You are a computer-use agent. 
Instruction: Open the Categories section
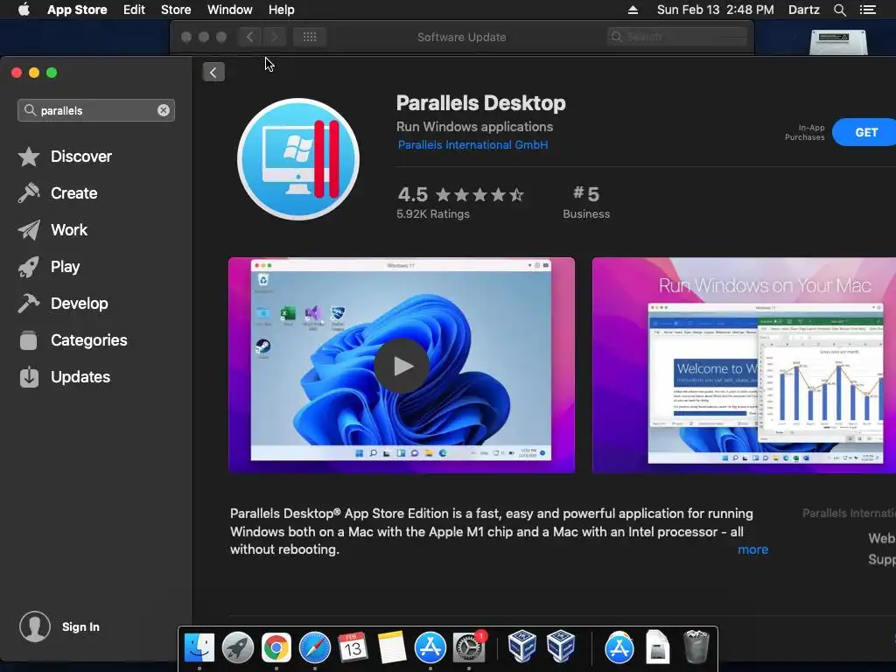click(x=73, y=340)
